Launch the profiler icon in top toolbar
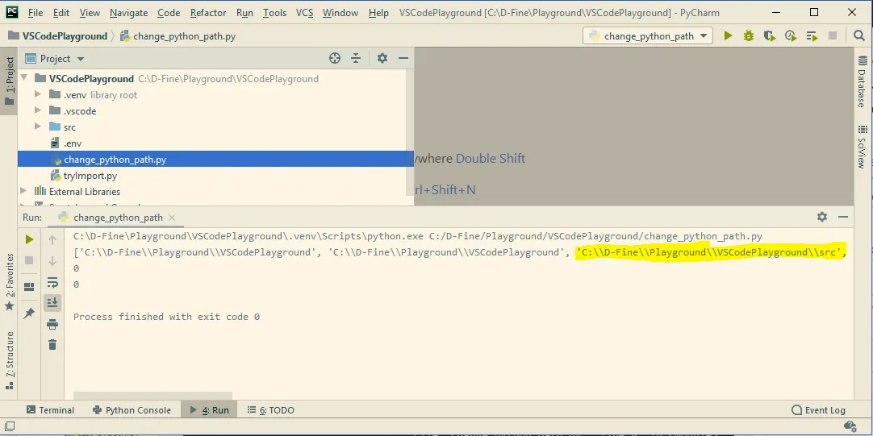873x436 pixels. pos(791,36)
